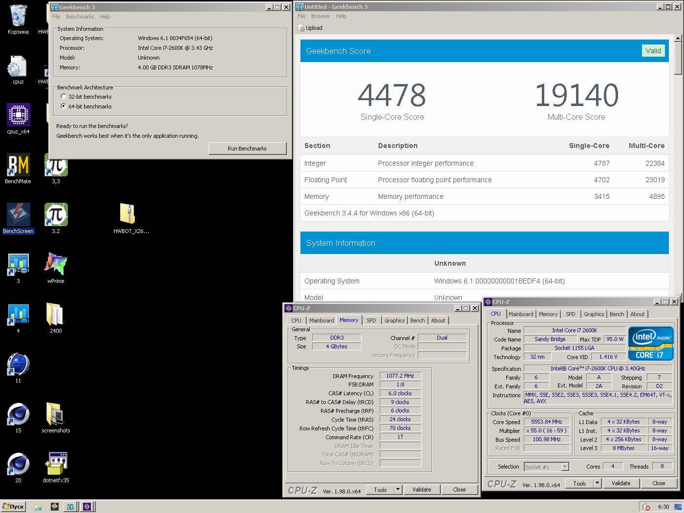Viewport: 684px width, 513px height.
Task: Click the Floating Point single-core value 4702
Action: (601, 180)
